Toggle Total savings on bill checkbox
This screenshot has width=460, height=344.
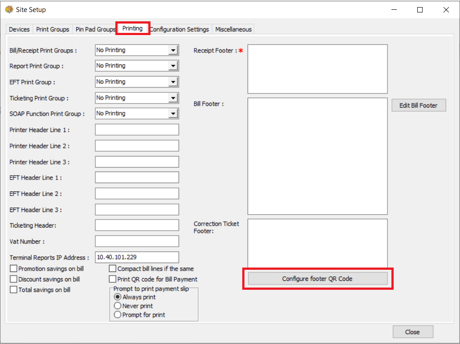[14, 290]
